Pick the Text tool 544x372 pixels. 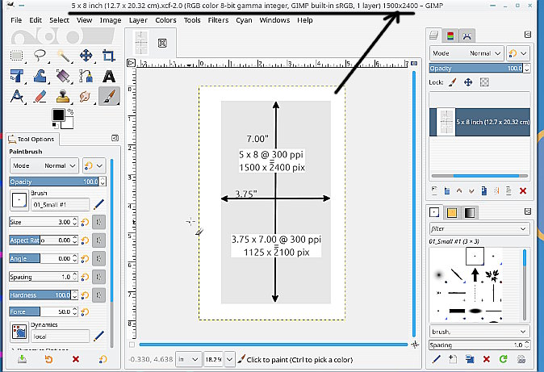[108, 76]
